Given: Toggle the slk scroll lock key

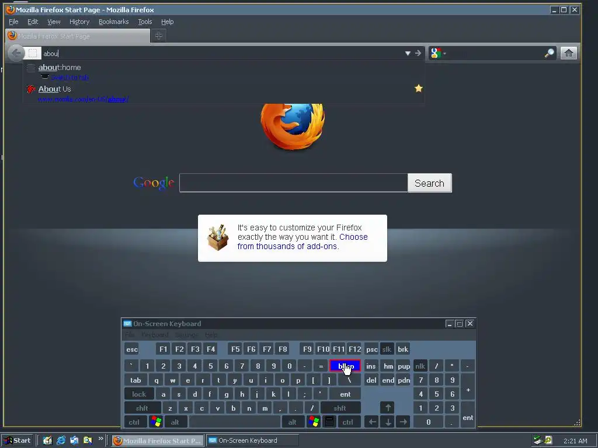Looking at the screenshot, I should click(x=387, y=349).
